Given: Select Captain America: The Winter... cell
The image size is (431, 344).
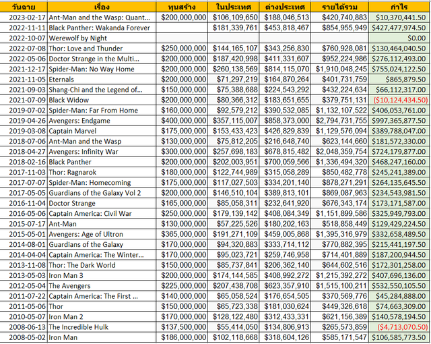Looking at the screenshot, I should point(102,255).
